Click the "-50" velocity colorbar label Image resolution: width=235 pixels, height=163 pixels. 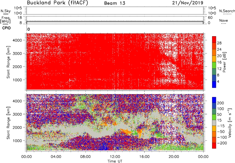221,132
